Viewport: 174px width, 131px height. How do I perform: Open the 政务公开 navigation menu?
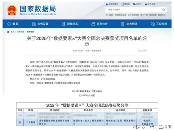(100, 24)
